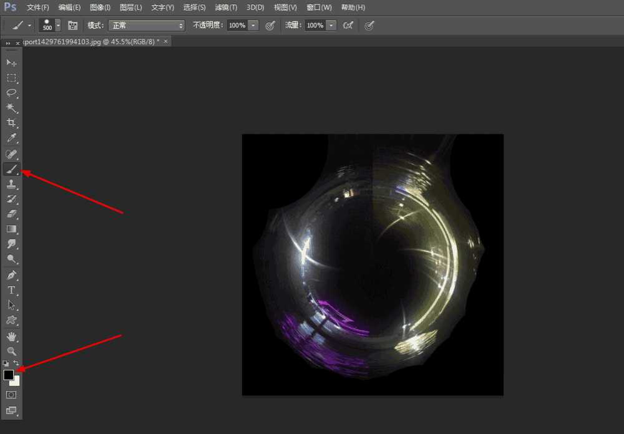This screenshot has width=624, height=434.
Task: Open the 不透明度 opacity dropdown
Action: point(253,26)
